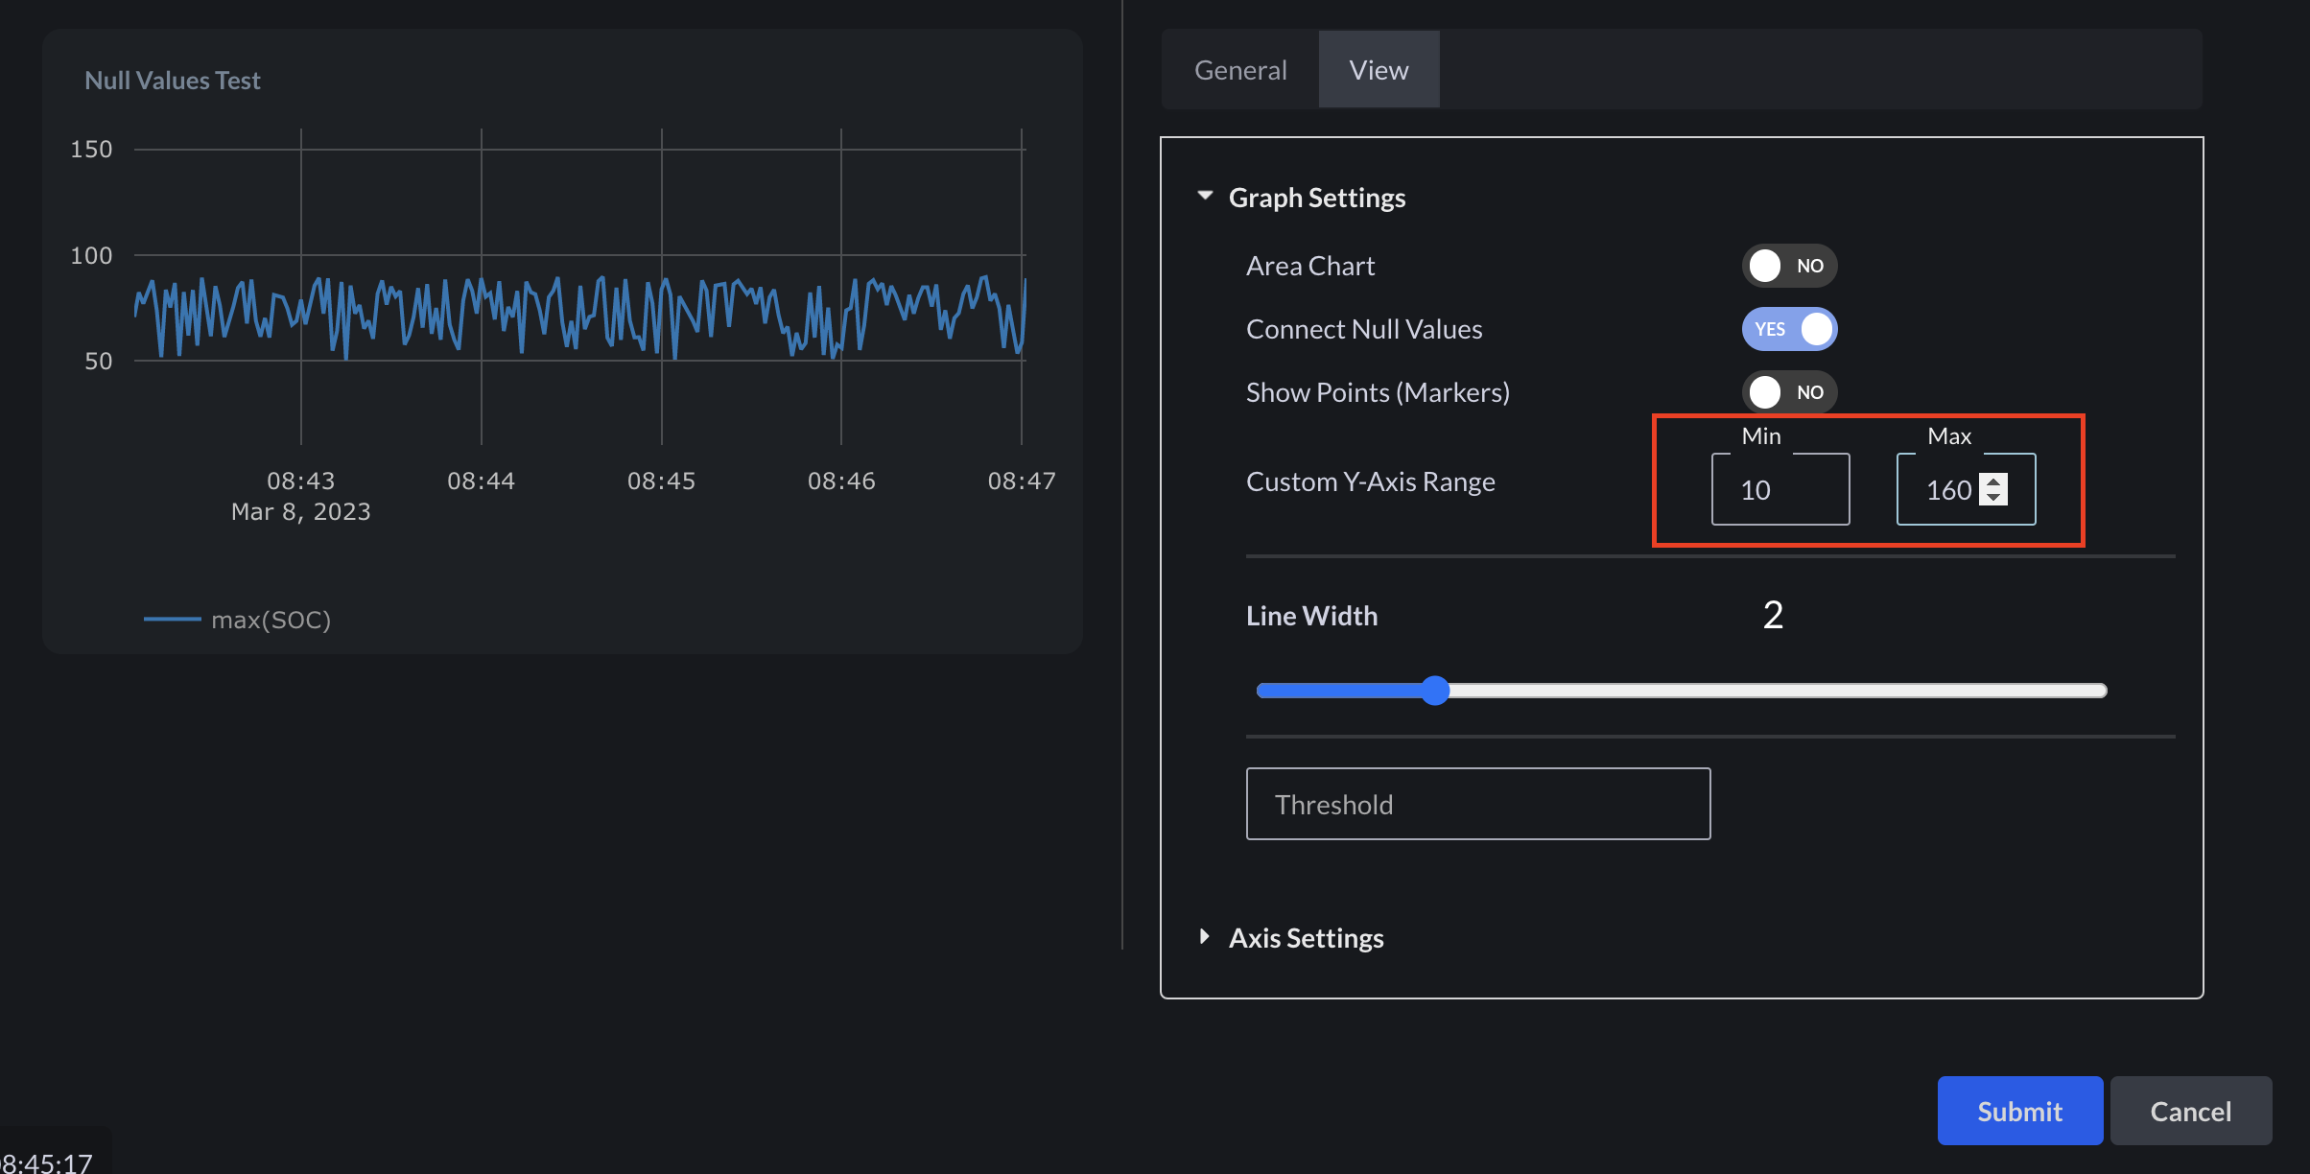Viewport: 2310px width, 1174px height.
Task: Click the 08:45 time axis label
Action: [x=661, y=481]
